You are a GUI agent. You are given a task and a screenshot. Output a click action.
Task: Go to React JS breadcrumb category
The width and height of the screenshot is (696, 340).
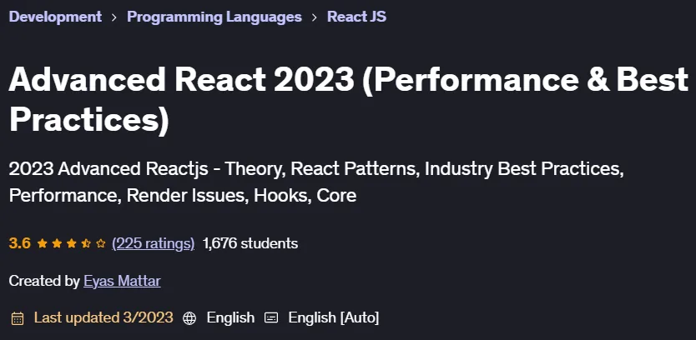pyautogui.click(x=356, y=17)
